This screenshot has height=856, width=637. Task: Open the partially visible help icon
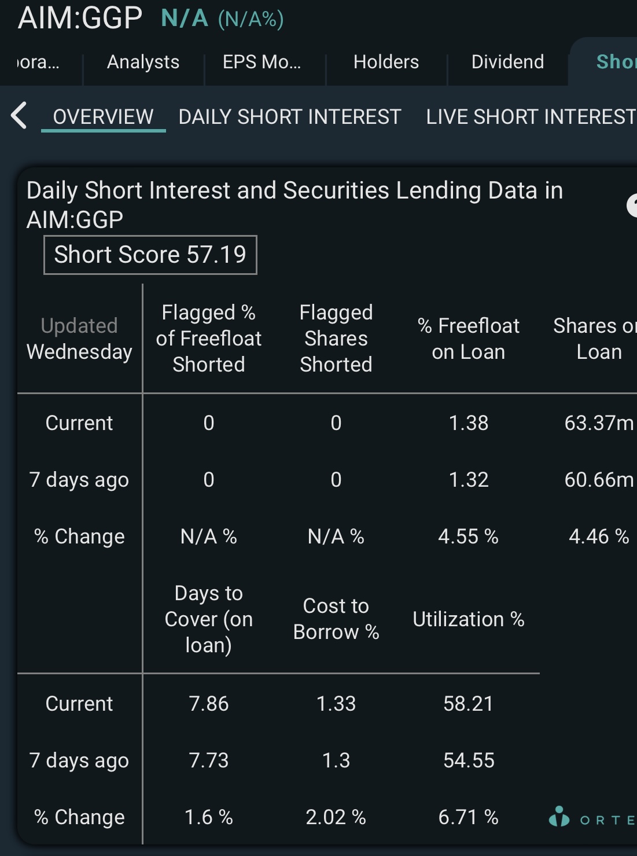coord(632,205)
